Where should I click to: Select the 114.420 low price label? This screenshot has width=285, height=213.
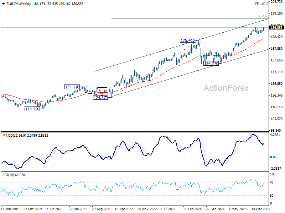(x=32, y=109)
